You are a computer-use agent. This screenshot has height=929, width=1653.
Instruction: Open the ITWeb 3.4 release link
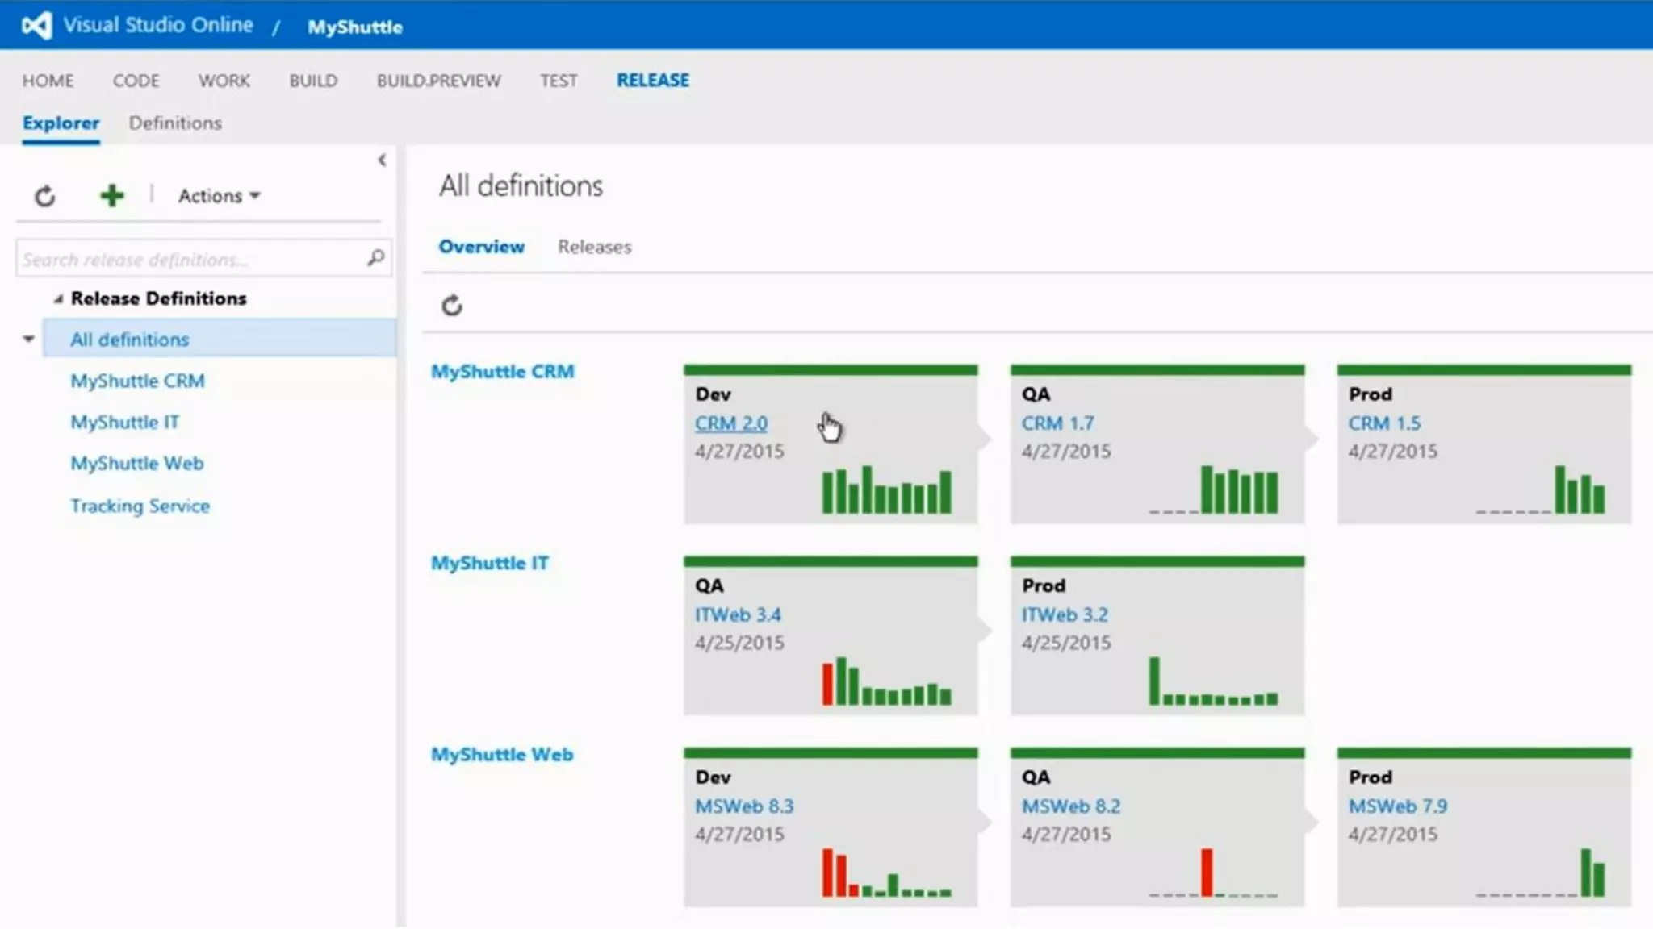[x=737, y=614]
